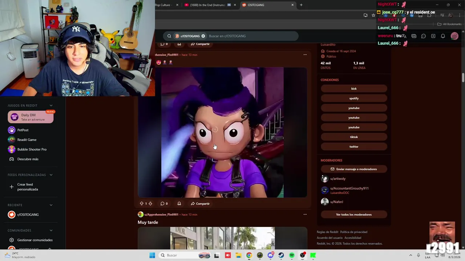The height and width of the screenshot is (261, 465).
Task: Upvote the purple-haired character post
Action: coord(142,204)
